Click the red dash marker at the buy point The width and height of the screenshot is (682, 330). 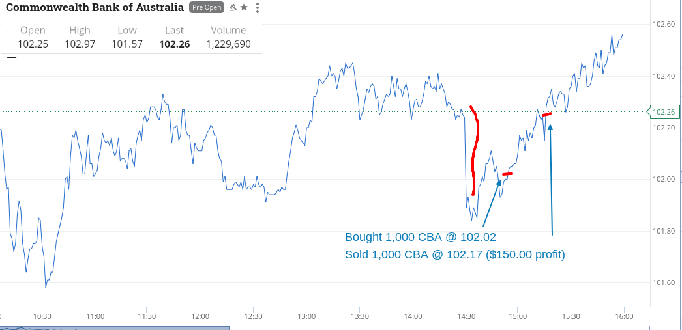pyautogui.click(x=507, y=174)
